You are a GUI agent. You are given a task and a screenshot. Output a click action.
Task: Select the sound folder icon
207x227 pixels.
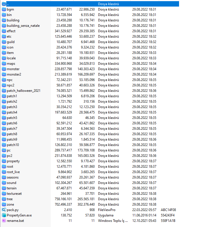pyautogui.click(x=4, y=183)
